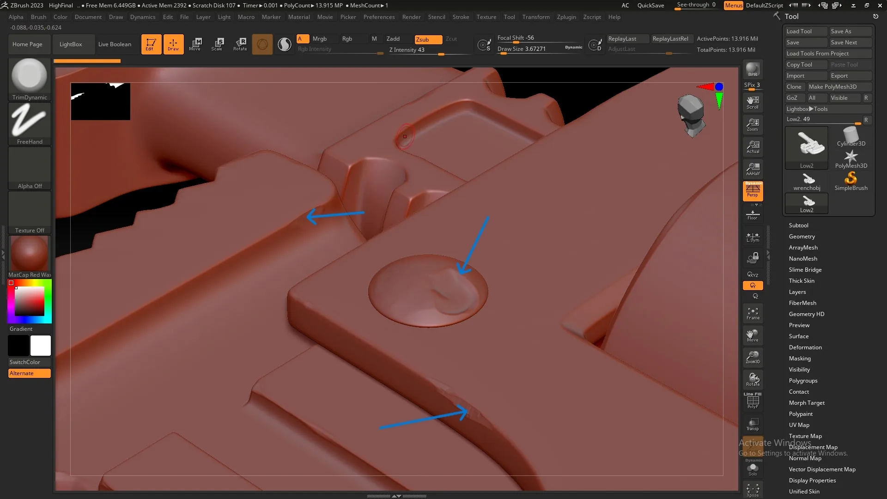Set canvas to Actual size
The image size is (887, 499).
coord(753,147)
